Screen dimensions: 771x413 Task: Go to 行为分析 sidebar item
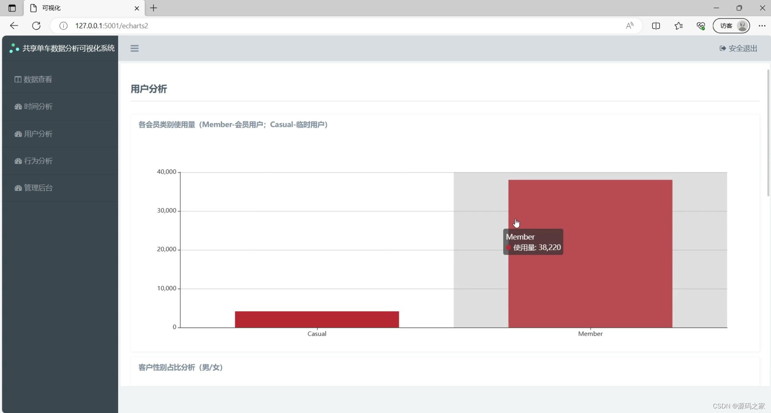(x=34, y=161)
